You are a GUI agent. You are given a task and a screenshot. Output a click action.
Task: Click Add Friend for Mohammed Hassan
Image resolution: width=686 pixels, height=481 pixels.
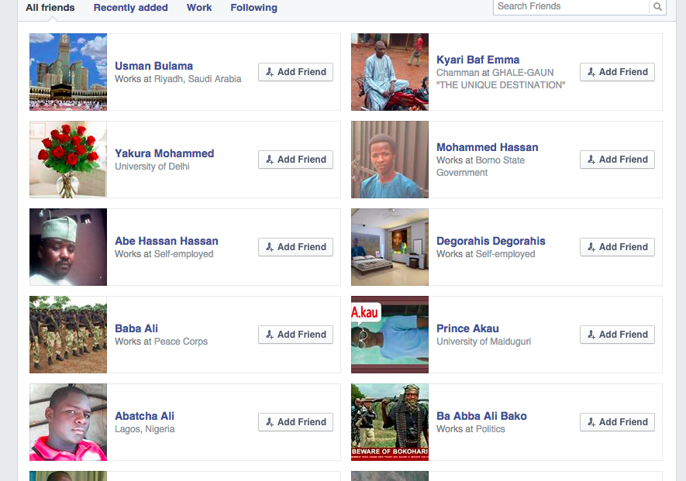(x=617, y=159)
